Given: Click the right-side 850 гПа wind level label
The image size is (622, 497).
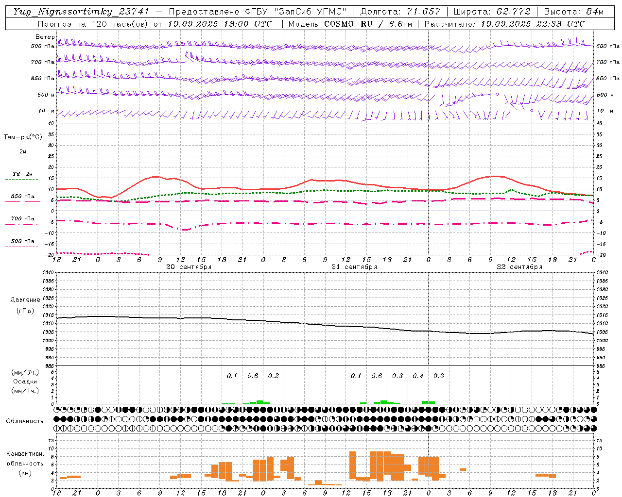Looking at the screenshot, I should pos(608,78).
